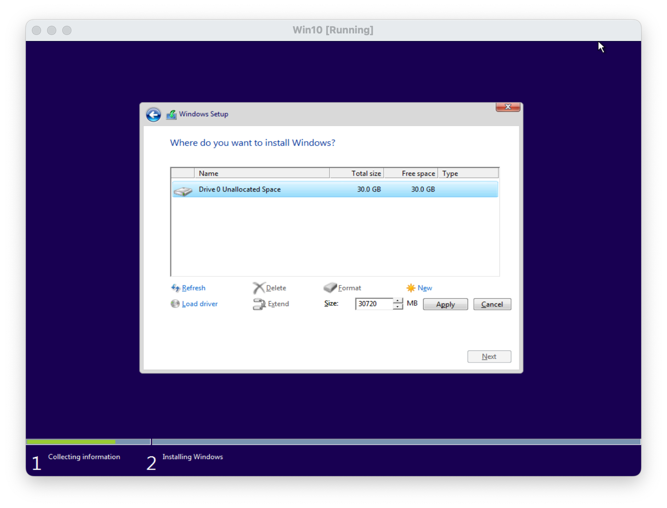Click the Delete X icon
667x508 pixels.
pyautogui.click(x=258, y=288)
